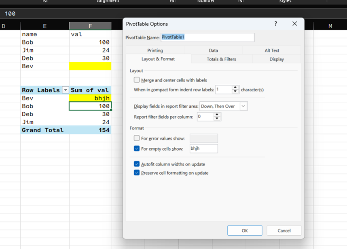Click the empty cells show text field
Viewport: 347px width, 249px height.
(203, 149)
